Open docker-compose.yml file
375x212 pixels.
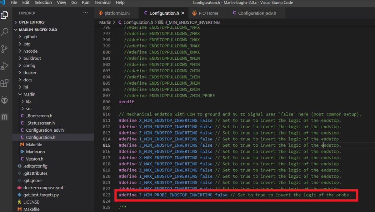point(53,188)
